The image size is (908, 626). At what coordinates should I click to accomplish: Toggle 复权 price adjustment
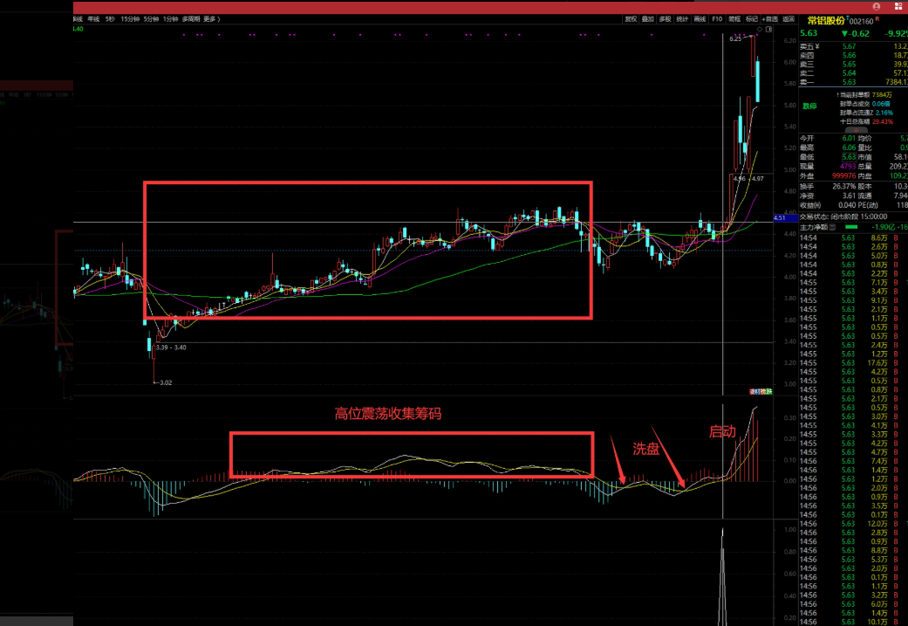coord(631,18)
